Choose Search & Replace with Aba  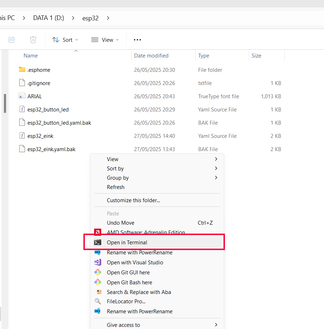click(157, 292)
